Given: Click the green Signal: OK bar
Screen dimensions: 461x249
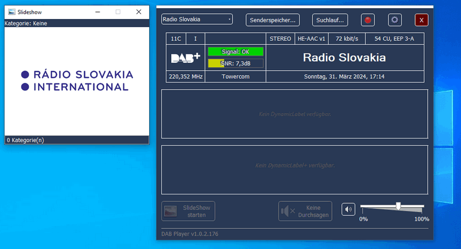Looking at the screenshot, I should (236, 52).
